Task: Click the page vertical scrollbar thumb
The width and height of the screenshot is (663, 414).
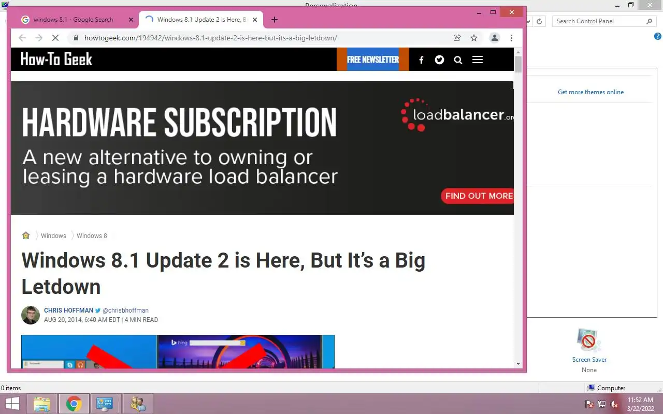Action: pyautogui.click(x=518, y=65)
